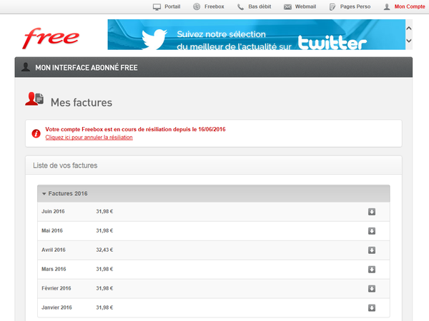Go to Bas débit section

(254, 7)
